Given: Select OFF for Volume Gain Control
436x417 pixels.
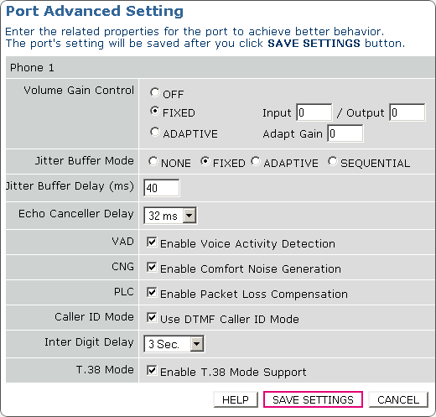Looking at the screenshot, I should coord(154,92).
